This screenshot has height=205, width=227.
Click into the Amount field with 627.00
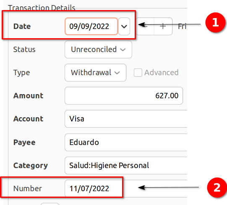(124, 96)
